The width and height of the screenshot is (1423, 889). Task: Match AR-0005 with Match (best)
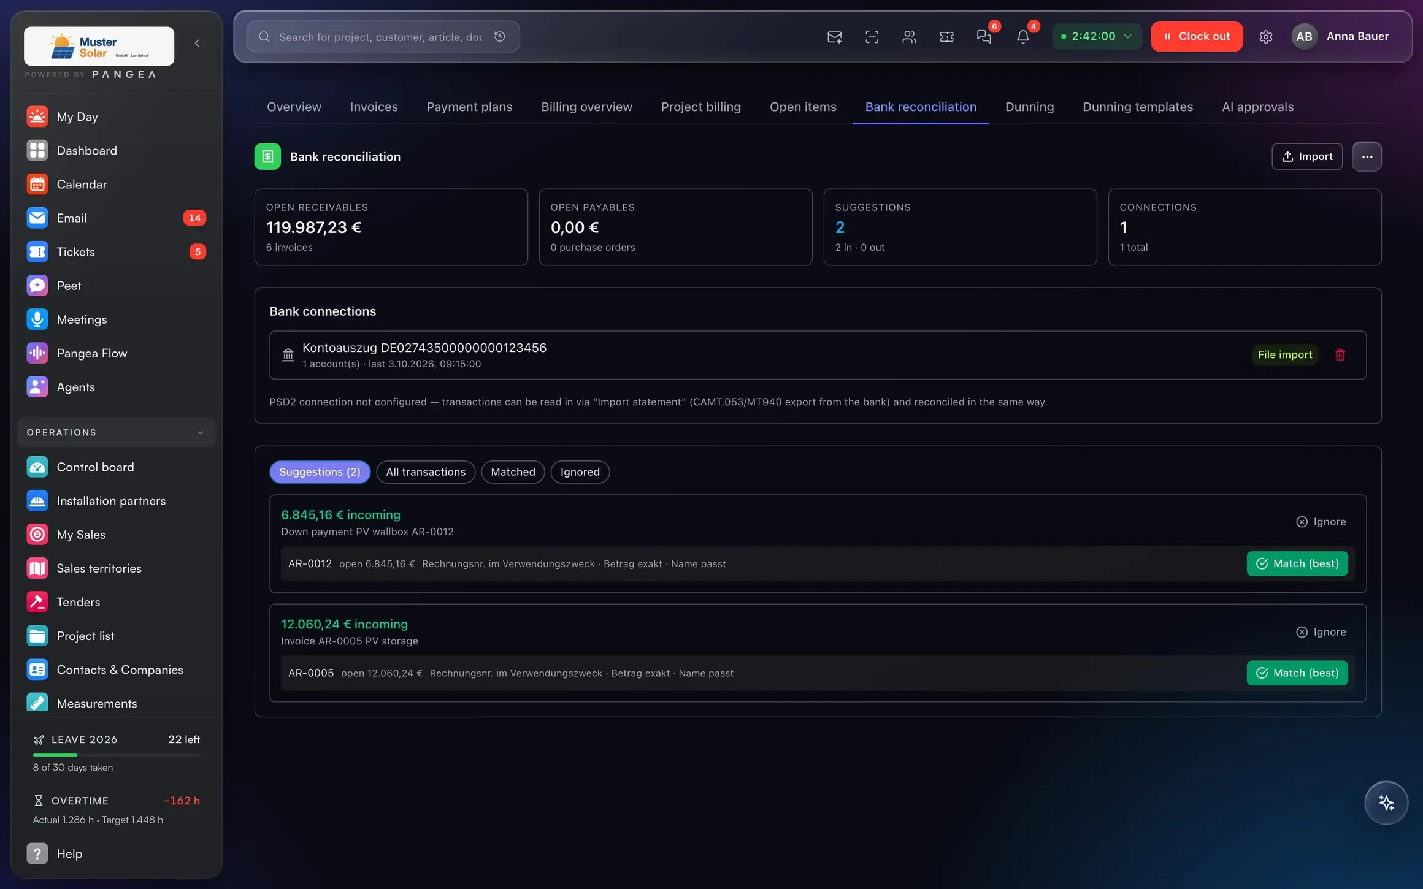pyautogui.click(x=1297, y=673)
